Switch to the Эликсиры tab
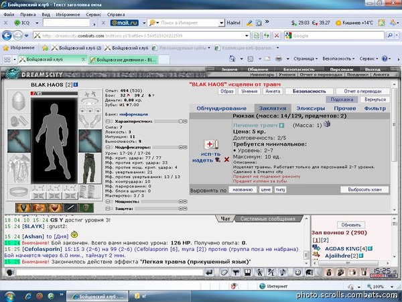402x302 pixels. click(x=310, y=108)
